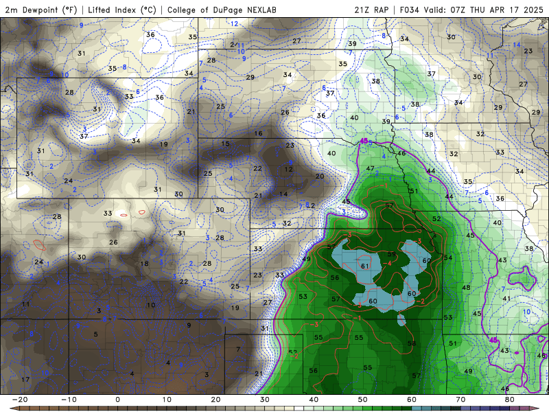Image resolution: width=549 pixels, height=412 pixels.
Task: Click the dewpoint value 58 on the map
Action: [411, 343]
